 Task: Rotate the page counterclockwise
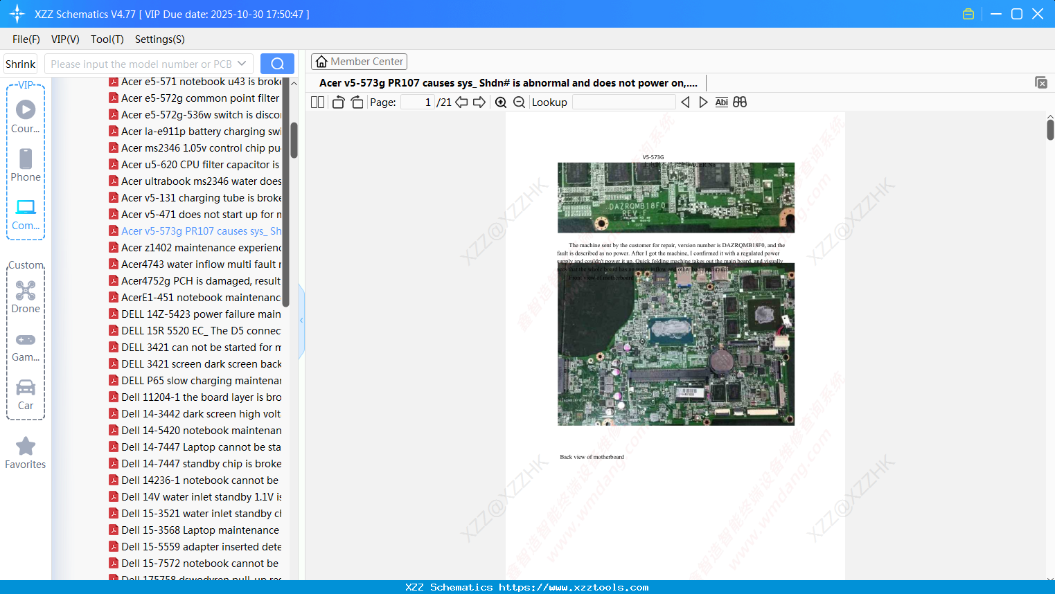[338, 102]
